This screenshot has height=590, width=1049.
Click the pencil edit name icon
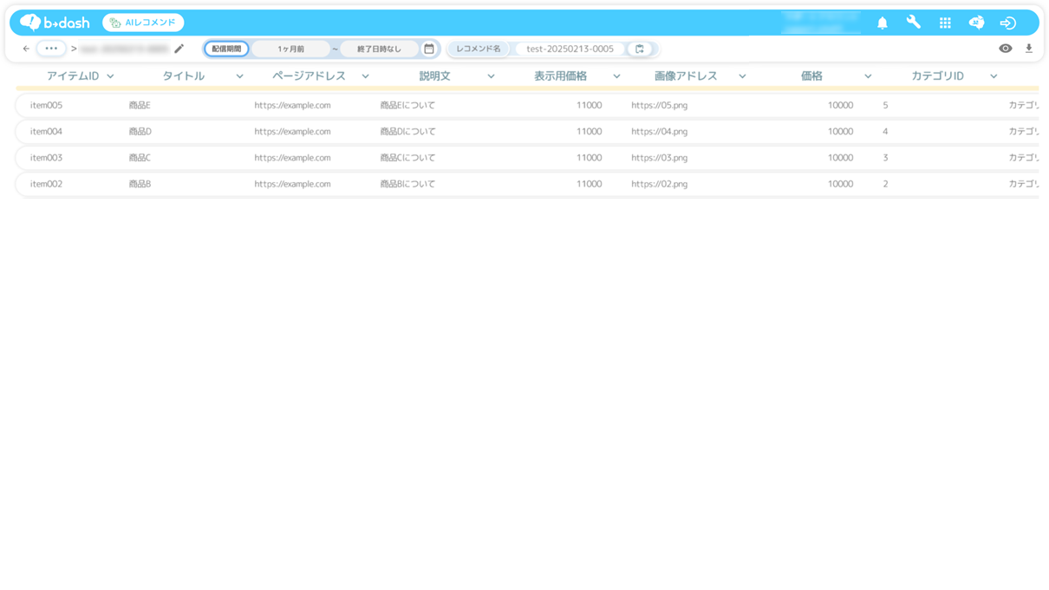179,49
